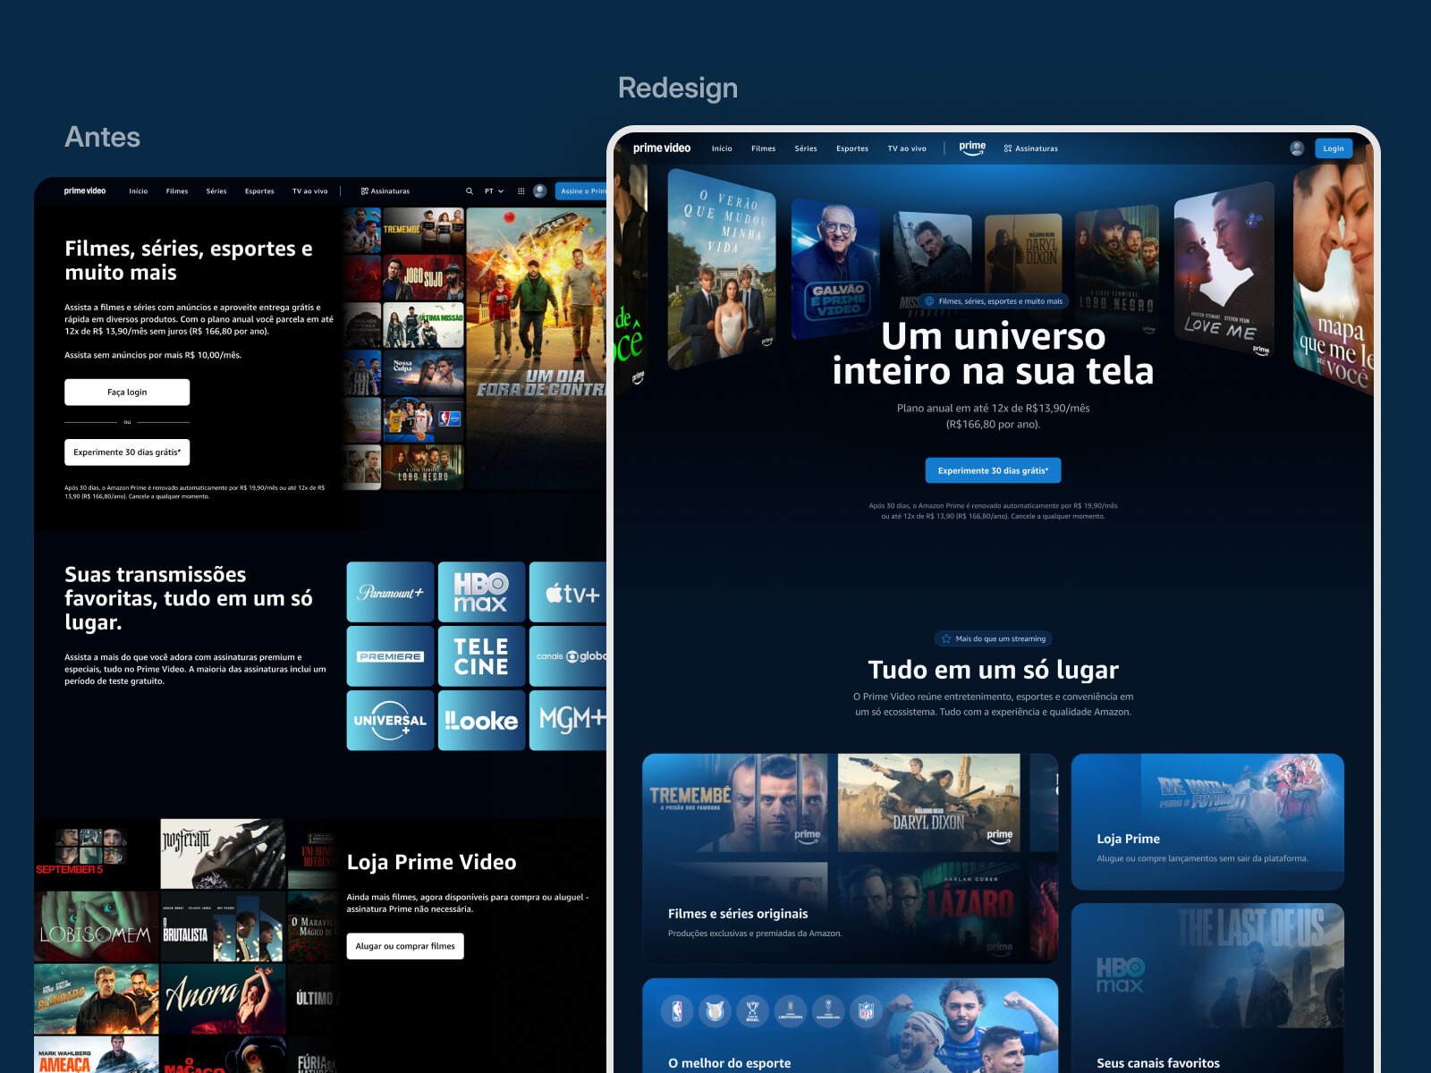The width and height of the screenshot is (1431, 1073).
Task: Select the Universal+ channel tile
Action: point(391,721)
